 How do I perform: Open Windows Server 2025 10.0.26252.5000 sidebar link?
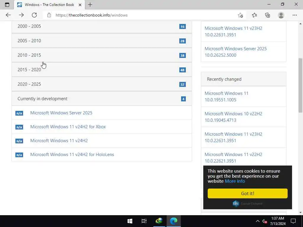pos(236,52)
